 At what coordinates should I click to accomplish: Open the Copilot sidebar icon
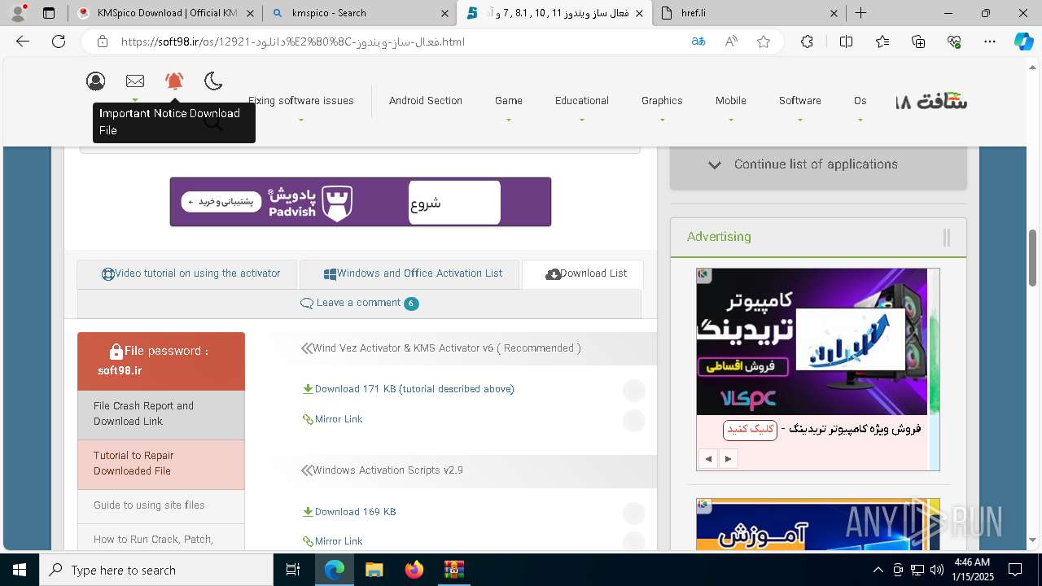coord(1024,42)
